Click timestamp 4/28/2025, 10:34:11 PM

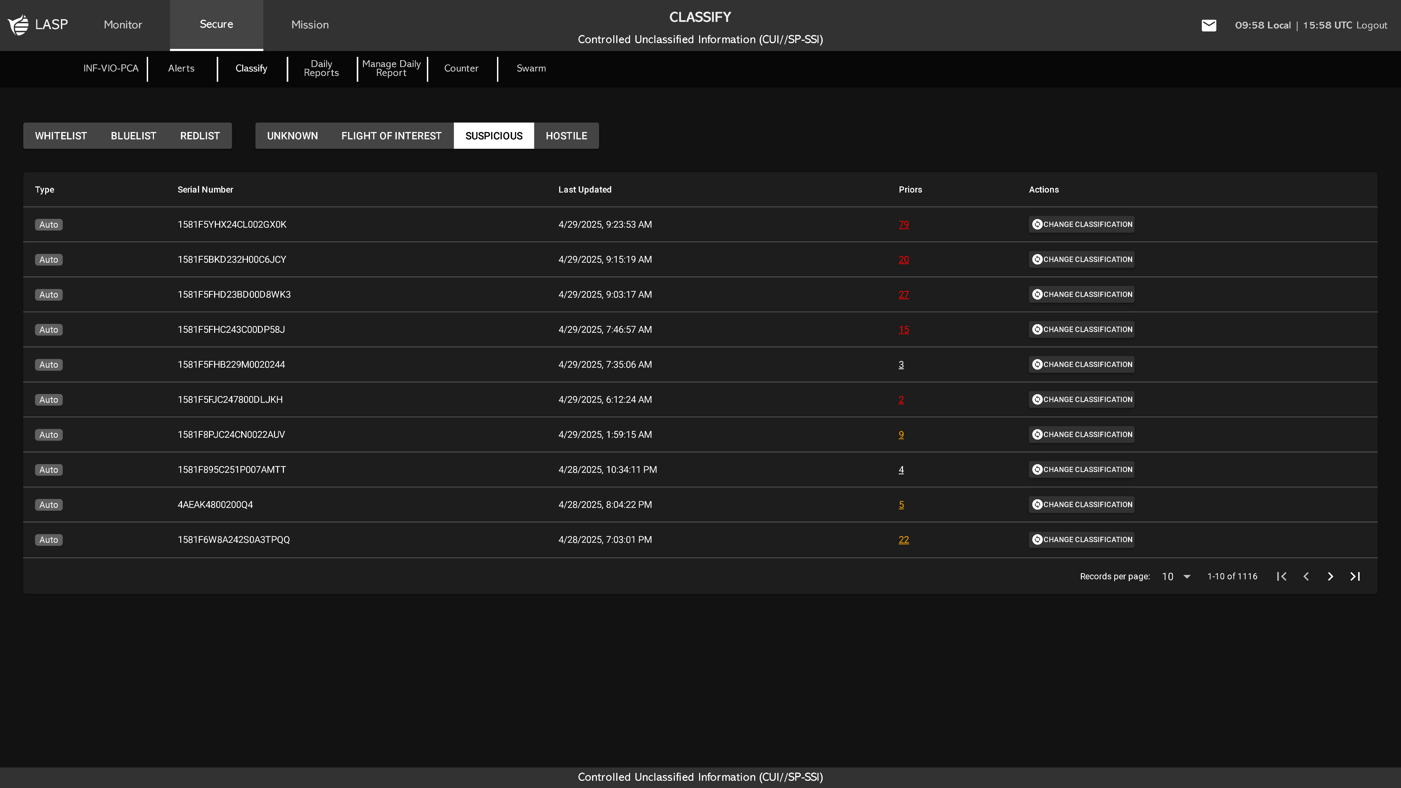coord(607,470)
